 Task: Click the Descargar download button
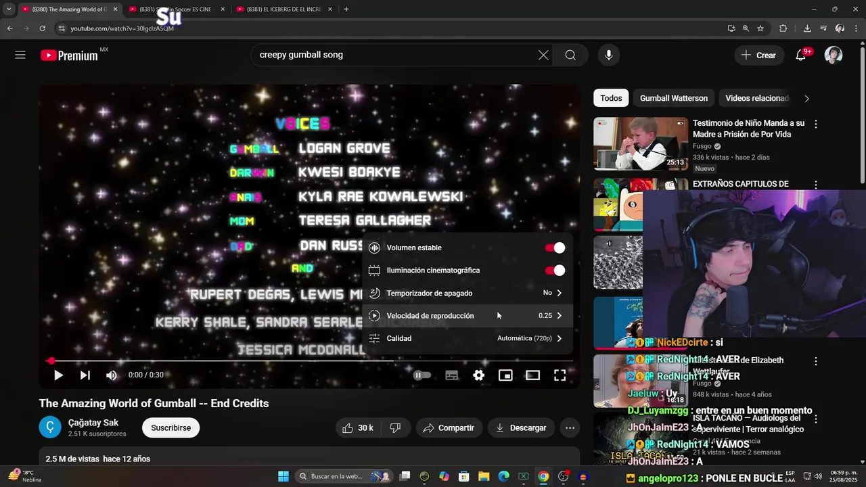coord(521,427)
